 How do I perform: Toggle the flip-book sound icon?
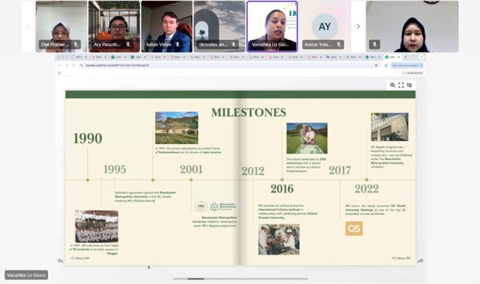click(410, 85)
